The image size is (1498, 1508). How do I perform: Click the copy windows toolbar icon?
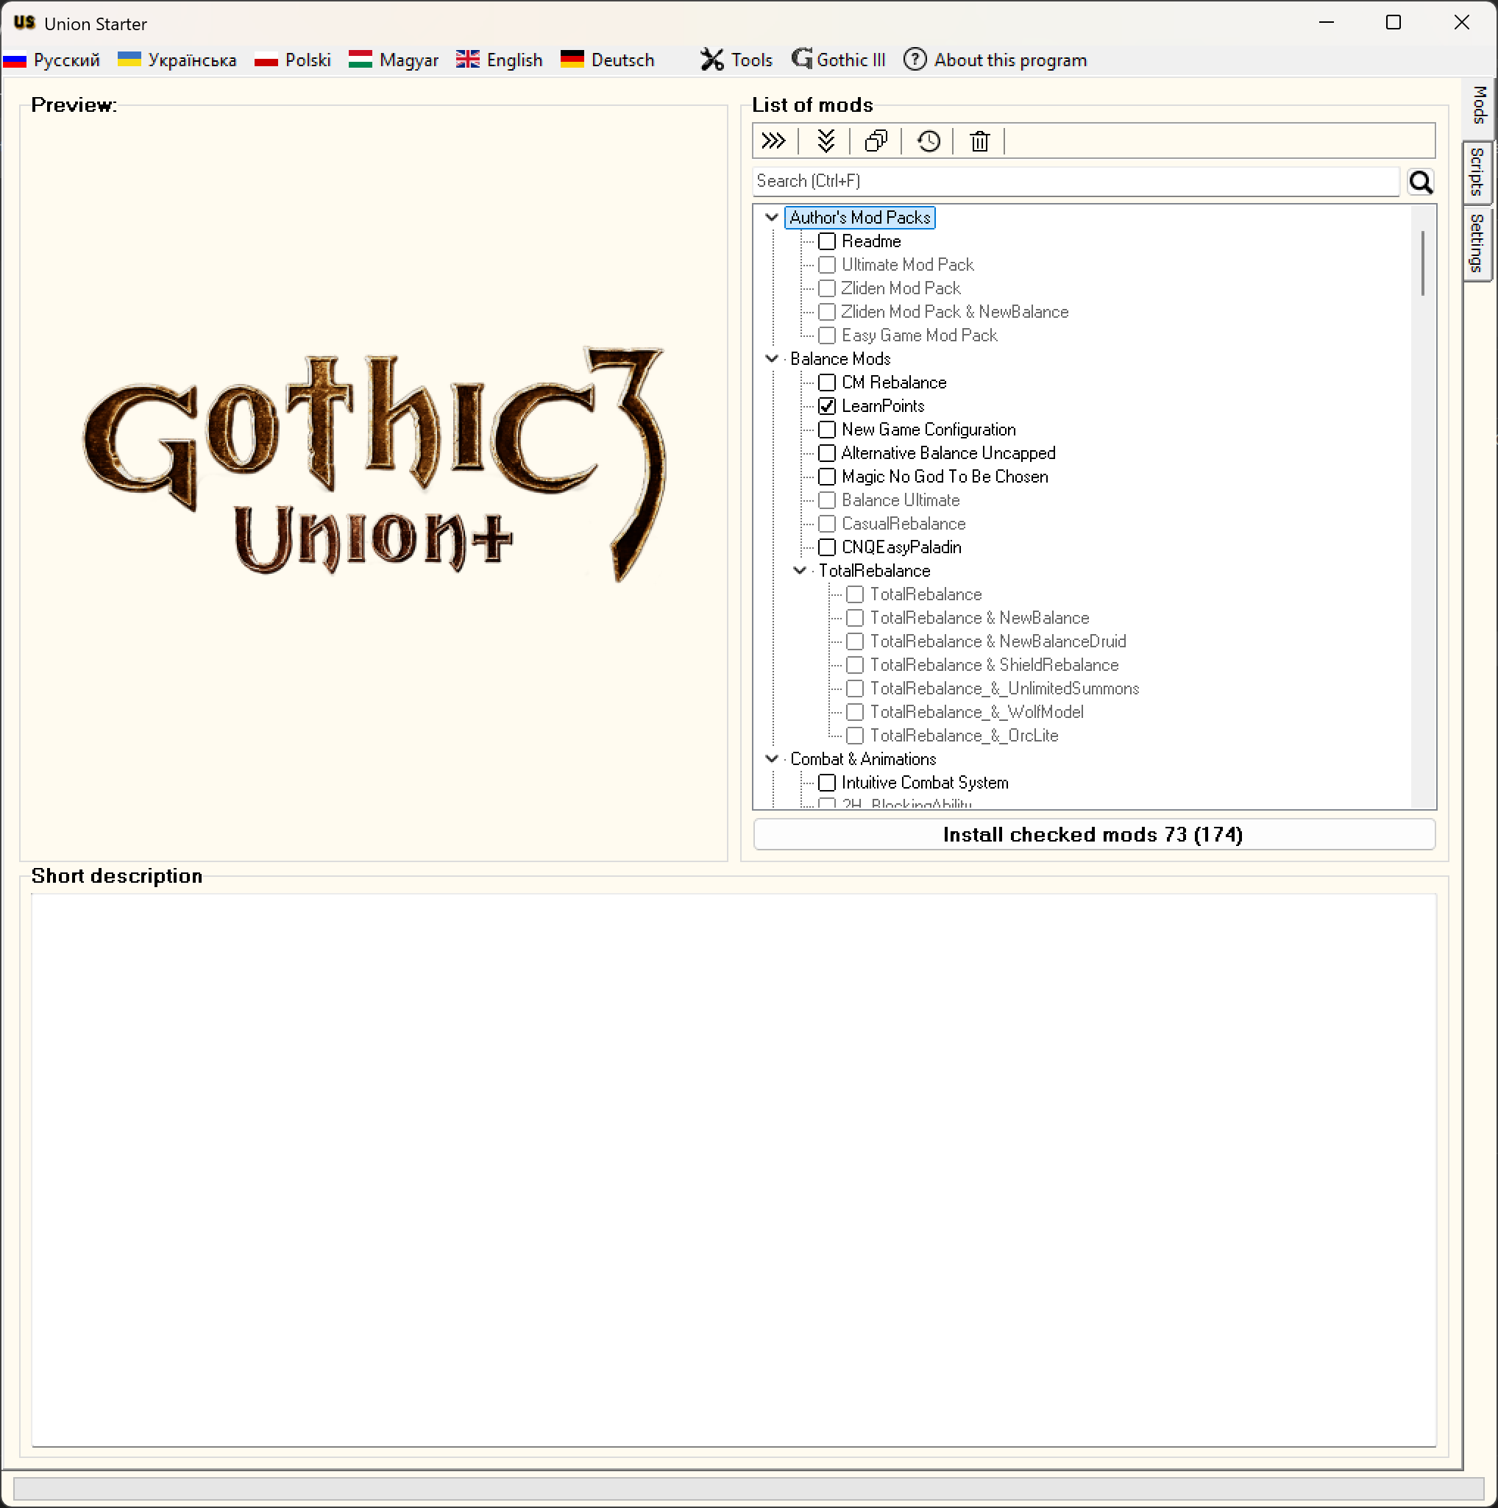(876, 141)
